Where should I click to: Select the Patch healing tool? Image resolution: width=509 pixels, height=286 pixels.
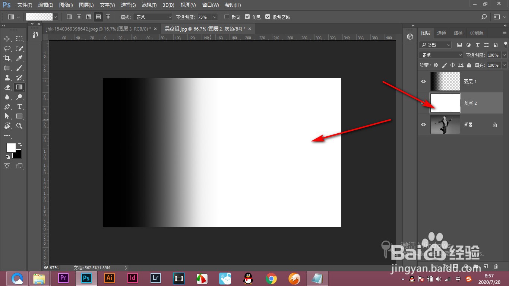point(7,68)
